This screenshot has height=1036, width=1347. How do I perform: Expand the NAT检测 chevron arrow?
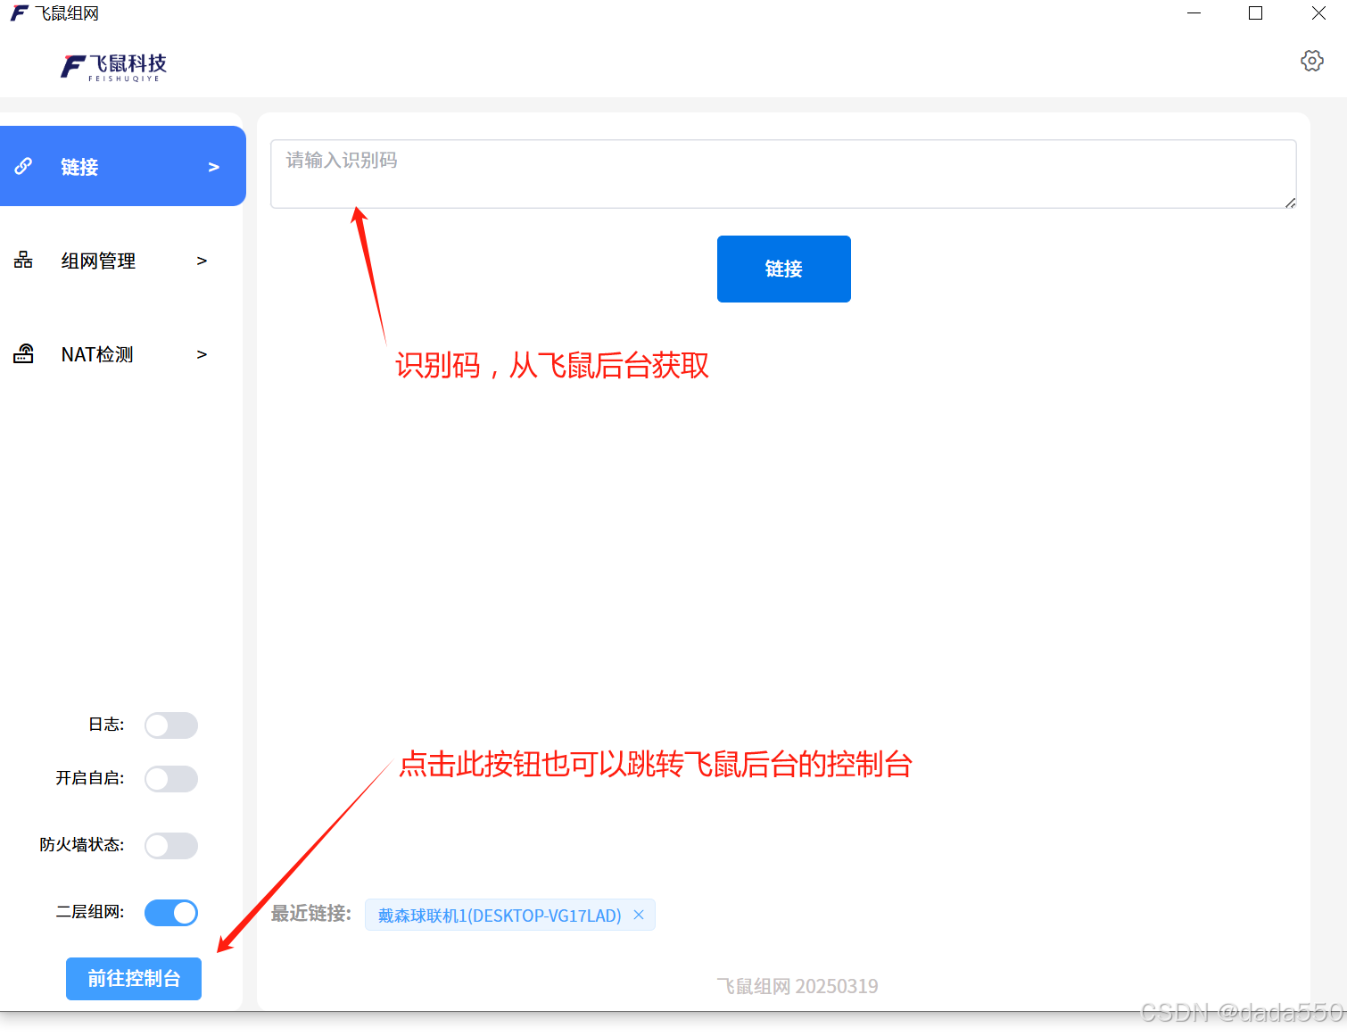coord(202,354)
